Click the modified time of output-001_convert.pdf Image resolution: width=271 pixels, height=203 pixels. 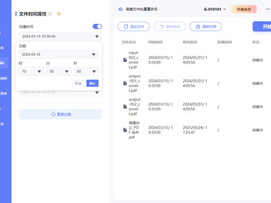195,83
